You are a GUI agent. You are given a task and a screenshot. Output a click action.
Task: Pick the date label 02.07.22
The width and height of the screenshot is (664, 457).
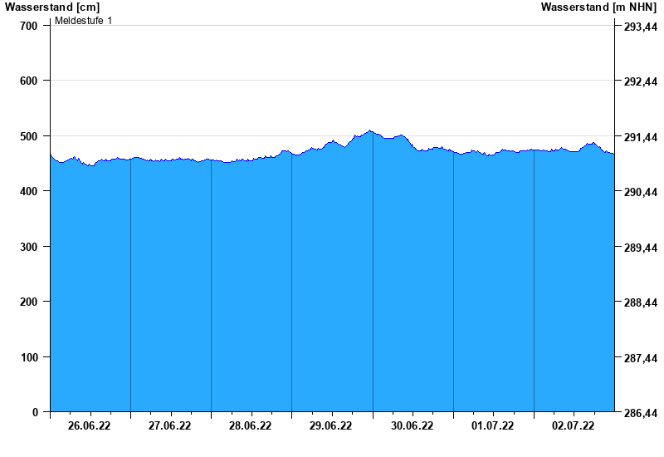(x=573, y=425)
